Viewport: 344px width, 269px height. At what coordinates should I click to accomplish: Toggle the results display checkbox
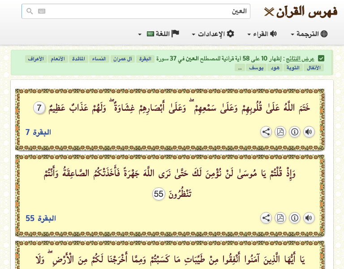click(321, 59)
